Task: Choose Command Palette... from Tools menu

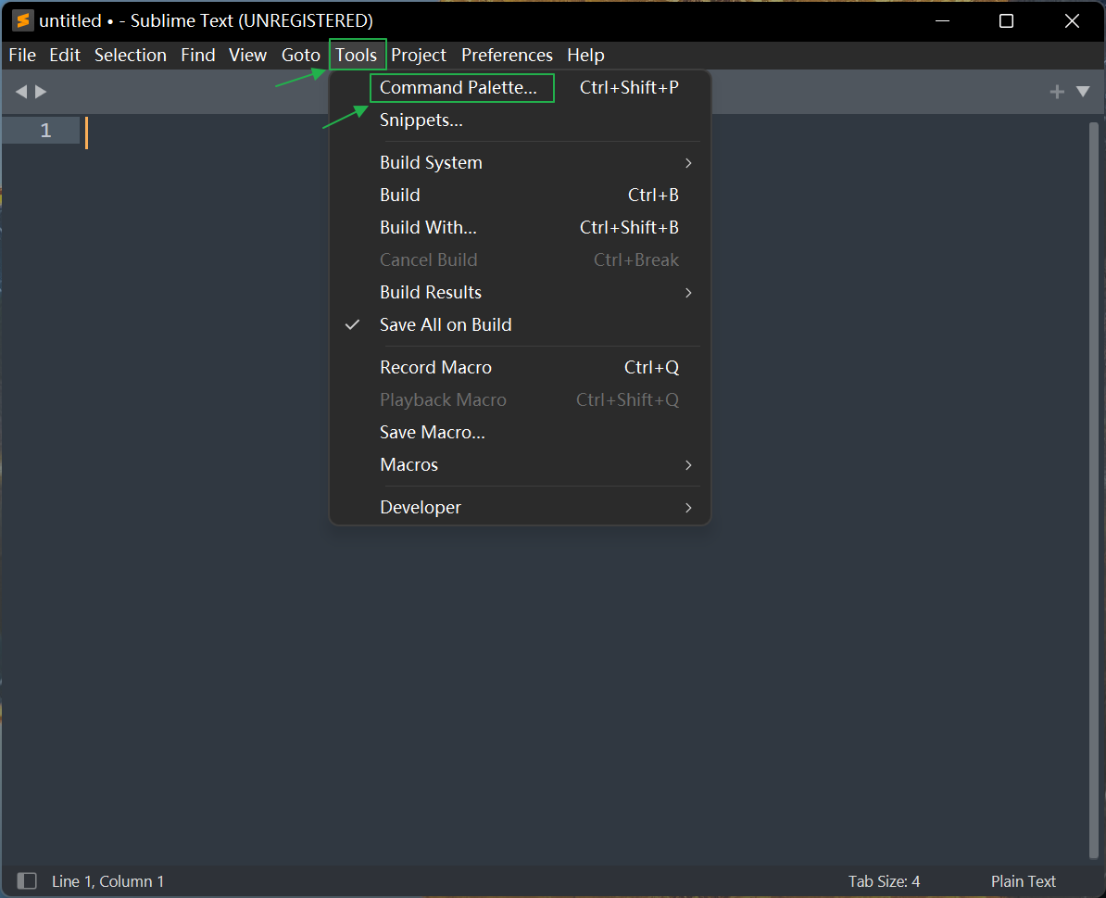Action: pos(520,87)
